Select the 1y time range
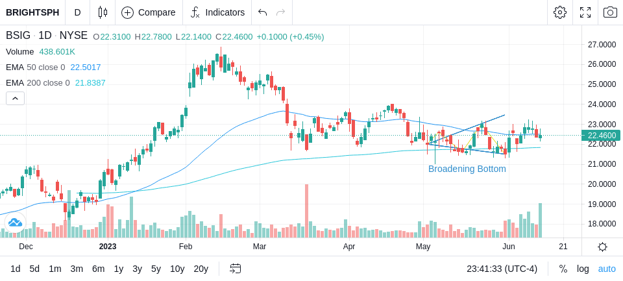Screen dimensions: 623x281 click(x=118, y=269)
